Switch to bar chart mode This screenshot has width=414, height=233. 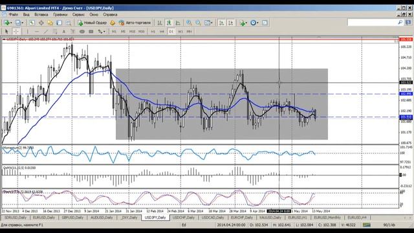point(160,23)
